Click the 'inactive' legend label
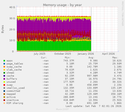The image size is (125, 112). click(13, 100)
